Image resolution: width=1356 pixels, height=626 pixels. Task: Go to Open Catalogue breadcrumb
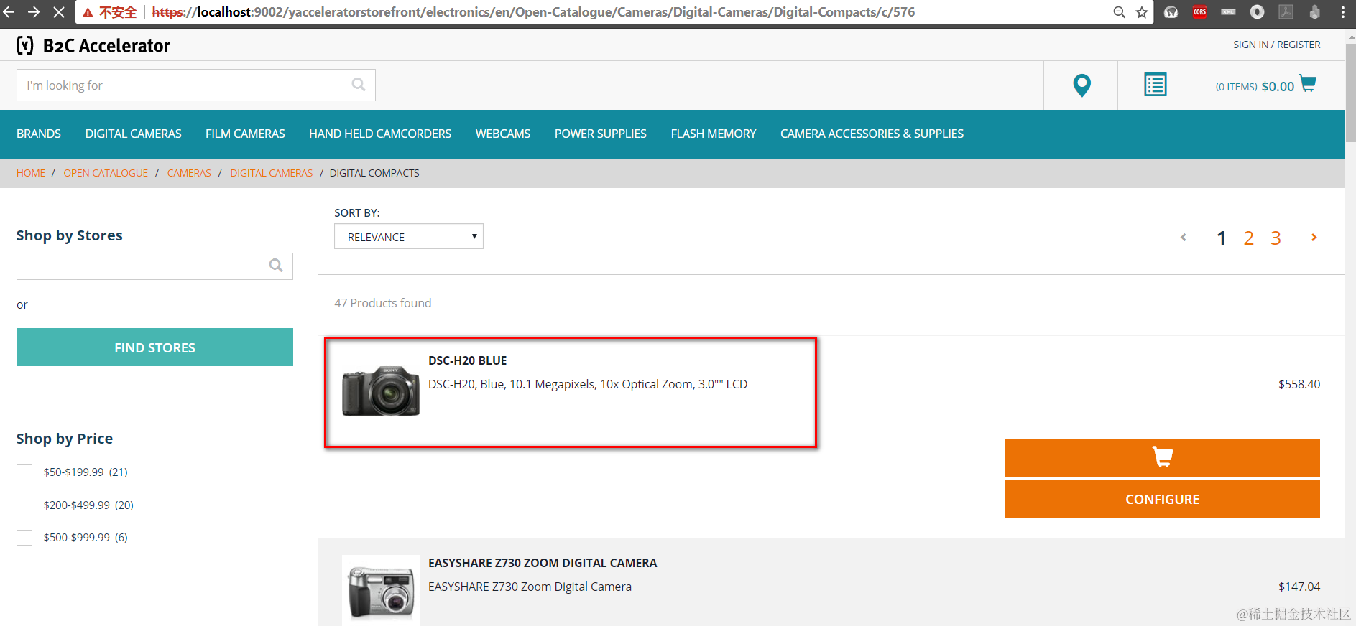point(106,173)
